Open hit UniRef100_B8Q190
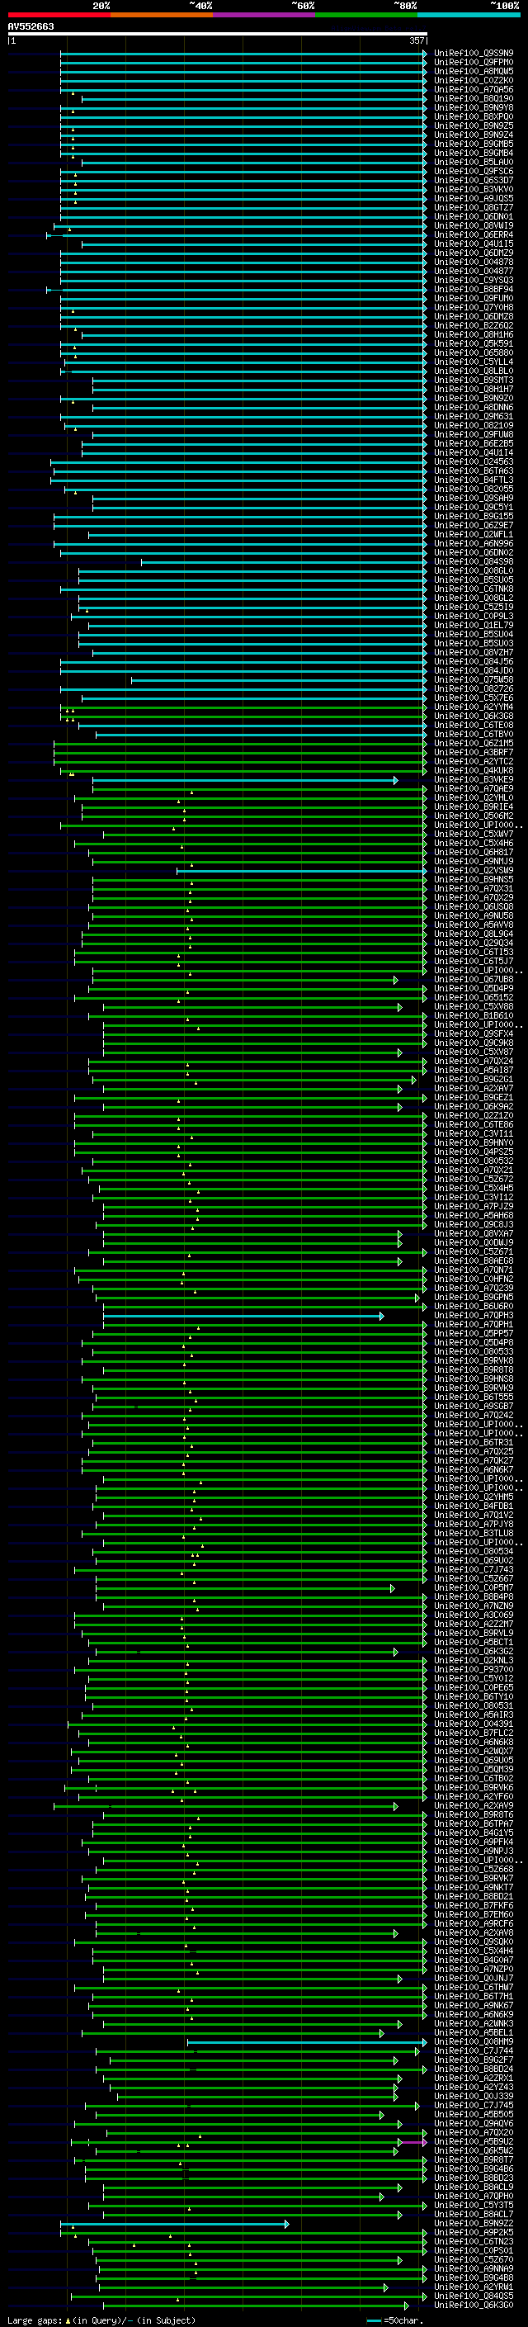This screenshot has width=528, height=2327. click(474, 98)
